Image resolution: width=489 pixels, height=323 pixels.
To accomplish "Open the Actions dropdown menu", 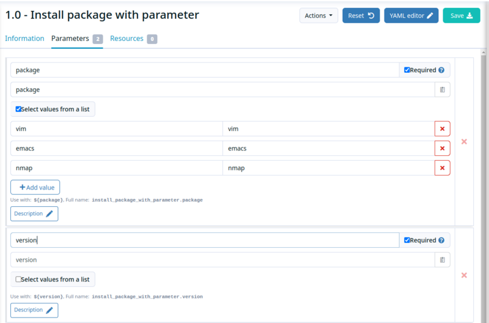I will pos(318,16).
